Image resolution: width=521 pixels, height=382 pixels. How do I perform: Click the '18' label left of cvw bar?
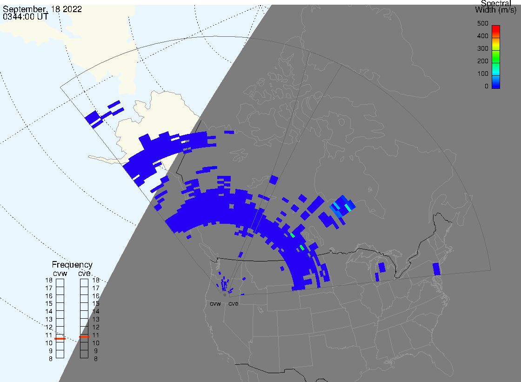49,280
